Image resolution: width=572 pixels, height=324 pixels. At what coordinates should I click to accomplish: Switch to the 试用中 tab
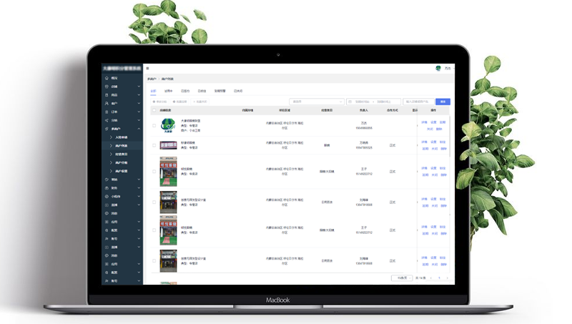pyautogui.click(x=168, y=91)
